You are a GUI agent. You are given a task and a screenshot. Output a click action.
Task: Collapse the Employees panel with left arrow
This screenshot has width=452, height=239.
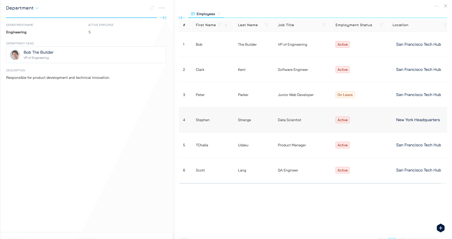pos(182,18)
